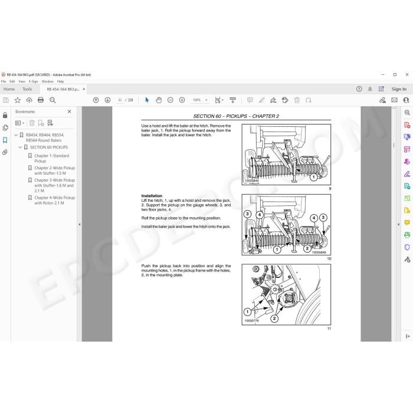Image resolution: width=413 pixels, height=413 pixels.
Task: Print the document using the printer icon
Action: [x=41, y=100]
